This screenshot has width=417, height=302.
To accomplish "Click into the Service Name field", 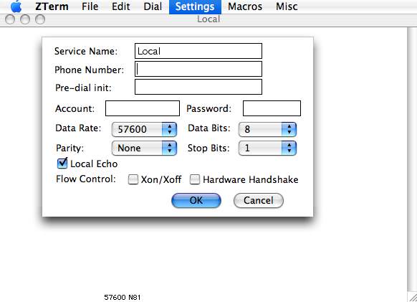I will [x=198, y=51].
